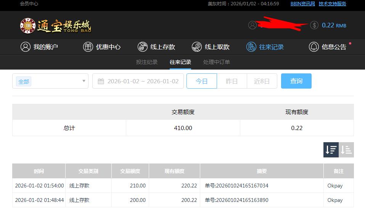Open the 信息公告 menu
Viewport: 365px width, 208px height.
(x=328, y=47)
